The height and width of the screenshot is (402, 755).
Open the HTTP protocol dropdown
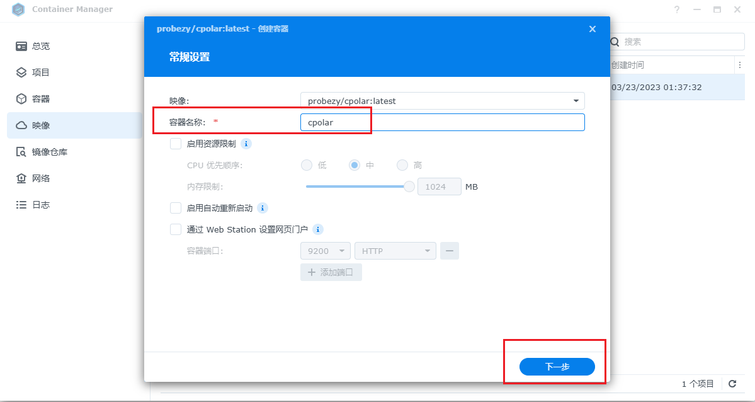click(395, 251)
